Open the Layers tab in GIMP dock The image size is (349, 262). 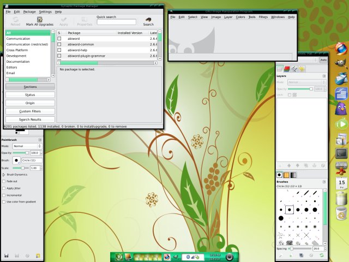pyautogui.click(x=280, y=69)
